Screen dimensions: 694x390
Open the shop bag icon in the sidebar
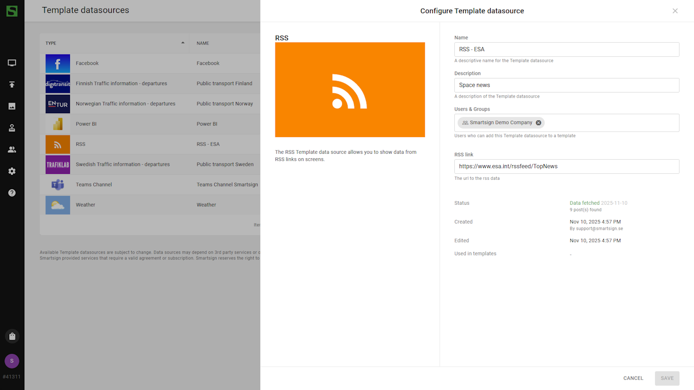12,336
